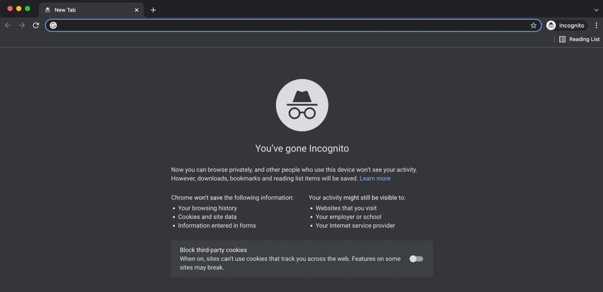Close the window with the red button
Viewport: 603px width, 292px height.
click(10, 9)
